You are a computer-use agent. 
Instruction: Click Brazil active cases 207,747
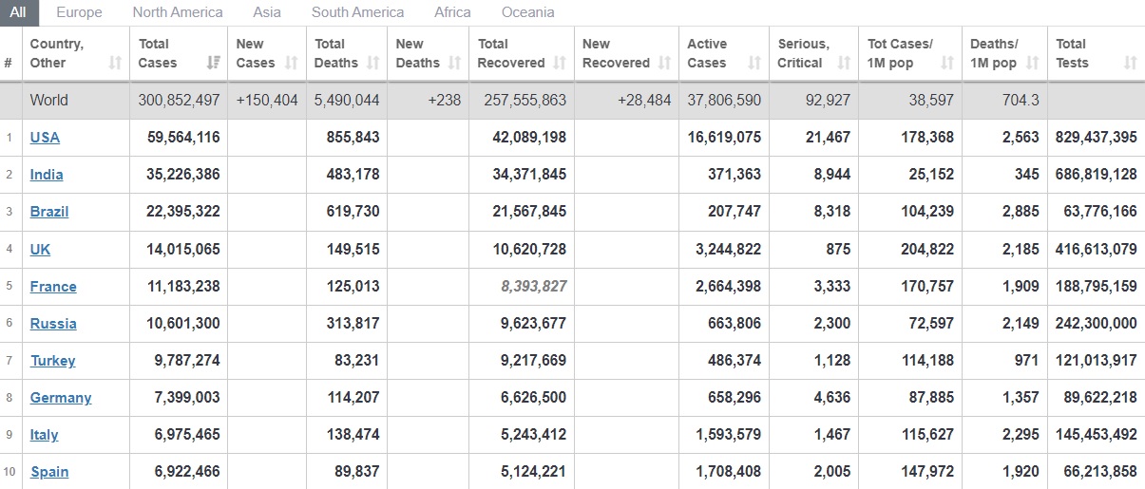coord(735,211)
